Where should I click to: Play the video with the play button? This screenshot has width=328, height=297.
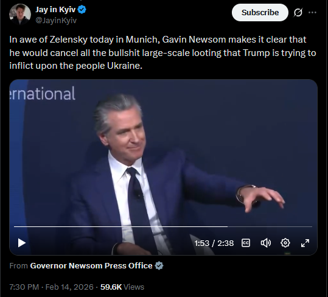pyautogui.click(x=21, y=243)
